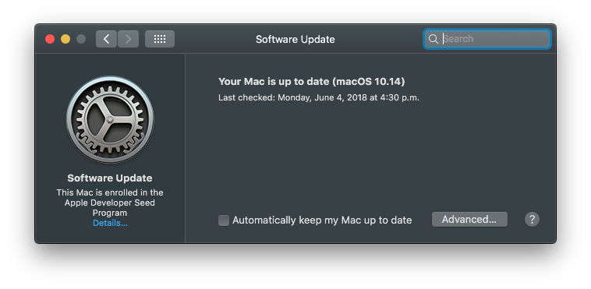Screen dimensions: 591x289
Task: Click the magnifying glass search icon
Action: tap(434, 39)
